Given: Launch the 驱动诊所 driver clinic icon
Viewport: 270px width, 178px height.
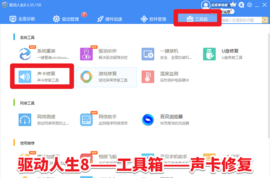Looking at the screenshot, I should click(86, 54).
